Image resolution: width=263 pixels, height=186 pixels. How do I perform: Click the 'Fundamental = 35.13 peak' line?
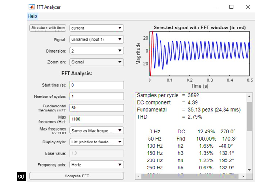click(188, 110)
